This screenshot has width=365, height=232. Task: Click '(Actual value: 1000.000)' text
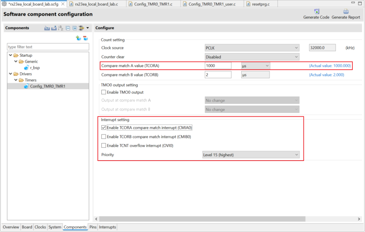pos(330,66)
